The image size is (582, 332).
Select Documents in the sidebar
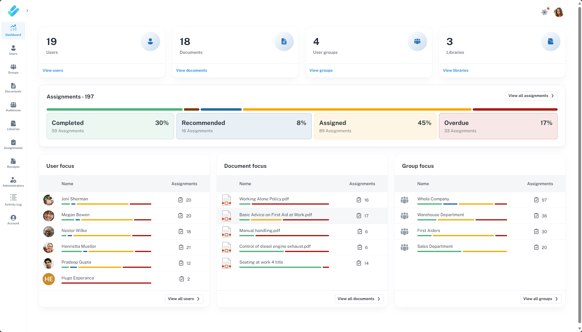click(13, 88)
